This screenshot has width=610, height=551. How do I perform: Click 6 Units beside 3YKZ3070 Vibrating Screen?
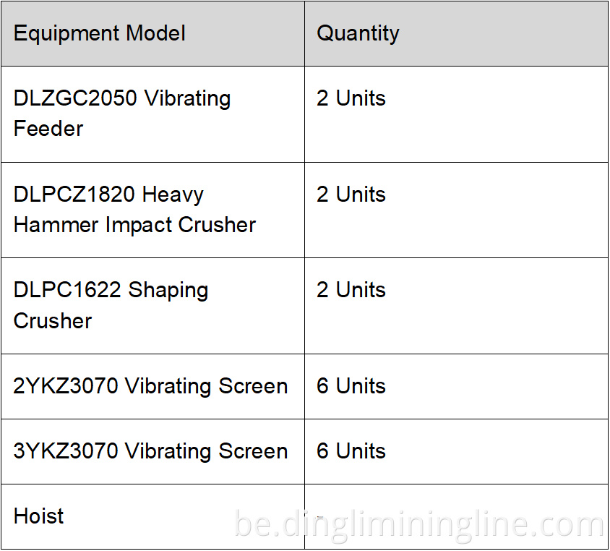351,451
